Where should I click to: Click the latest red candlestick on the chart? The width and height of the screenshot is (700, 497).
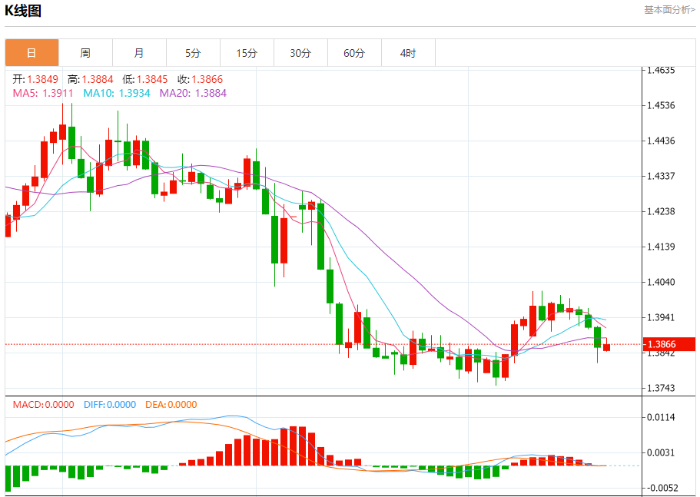(x=607, y=347)
